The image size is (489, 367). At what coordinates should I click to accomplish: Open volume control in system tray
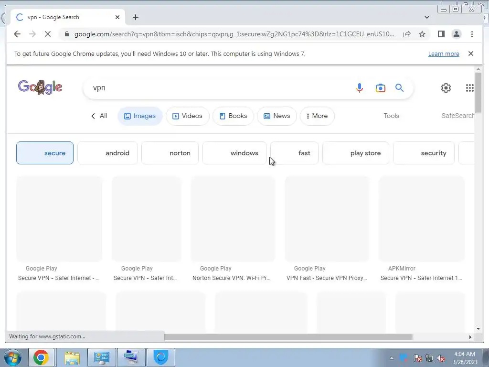pos(441,358)
